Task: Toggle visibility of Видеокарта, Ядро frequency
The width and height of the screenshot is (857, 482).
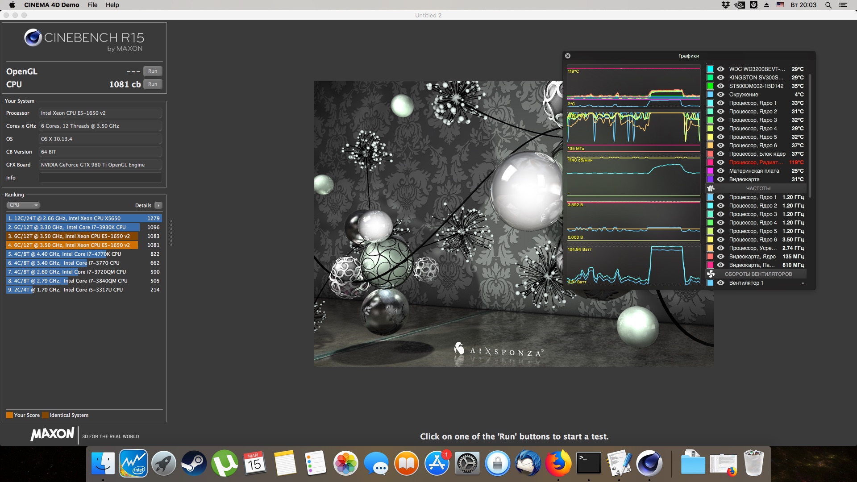Action: coord(720,257)
